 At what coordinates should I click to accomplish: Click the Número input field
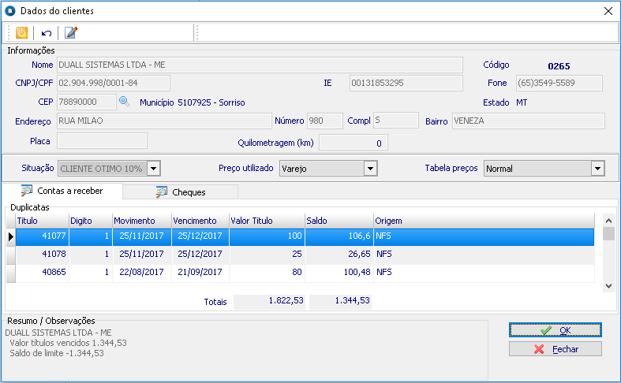(325, 121)
